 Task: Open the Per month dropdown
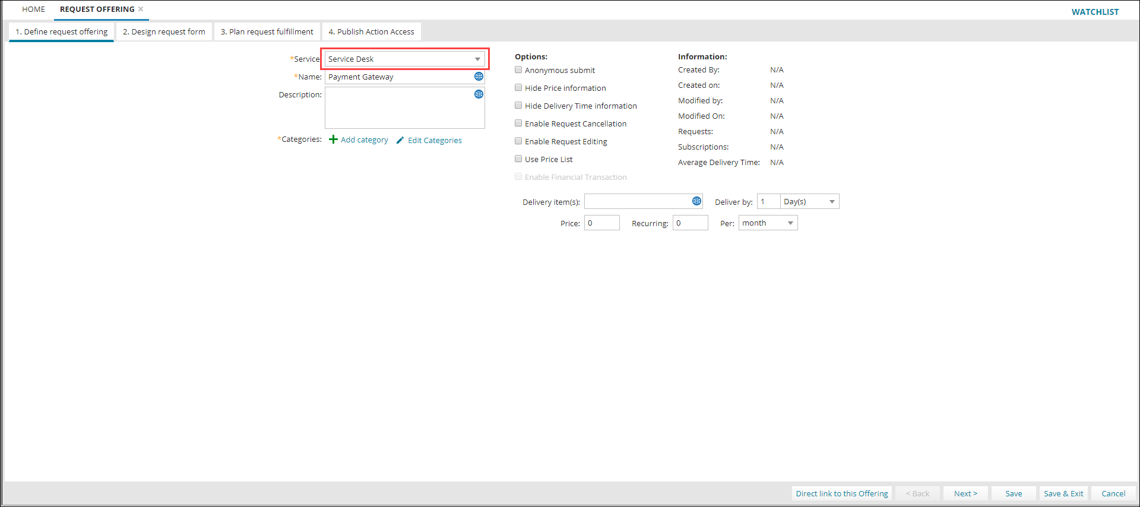[x=790, y=223]
